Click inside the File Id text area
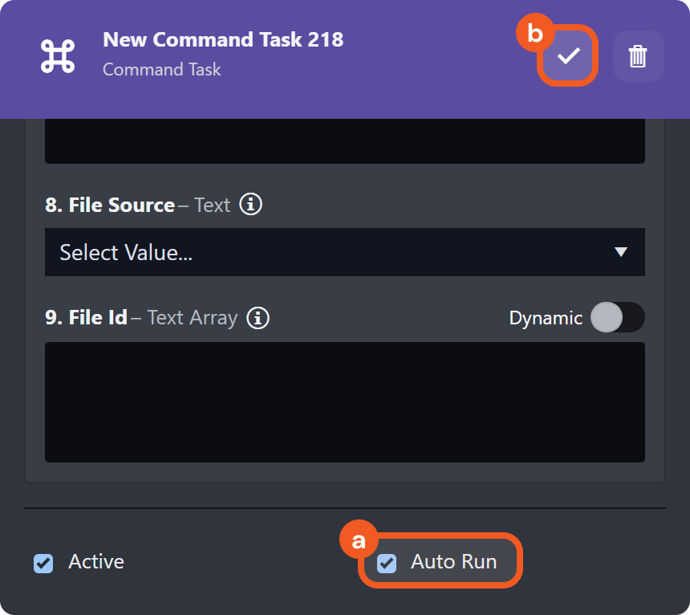Viewport: 690px width, 615px height. click(x=345, y=401)
